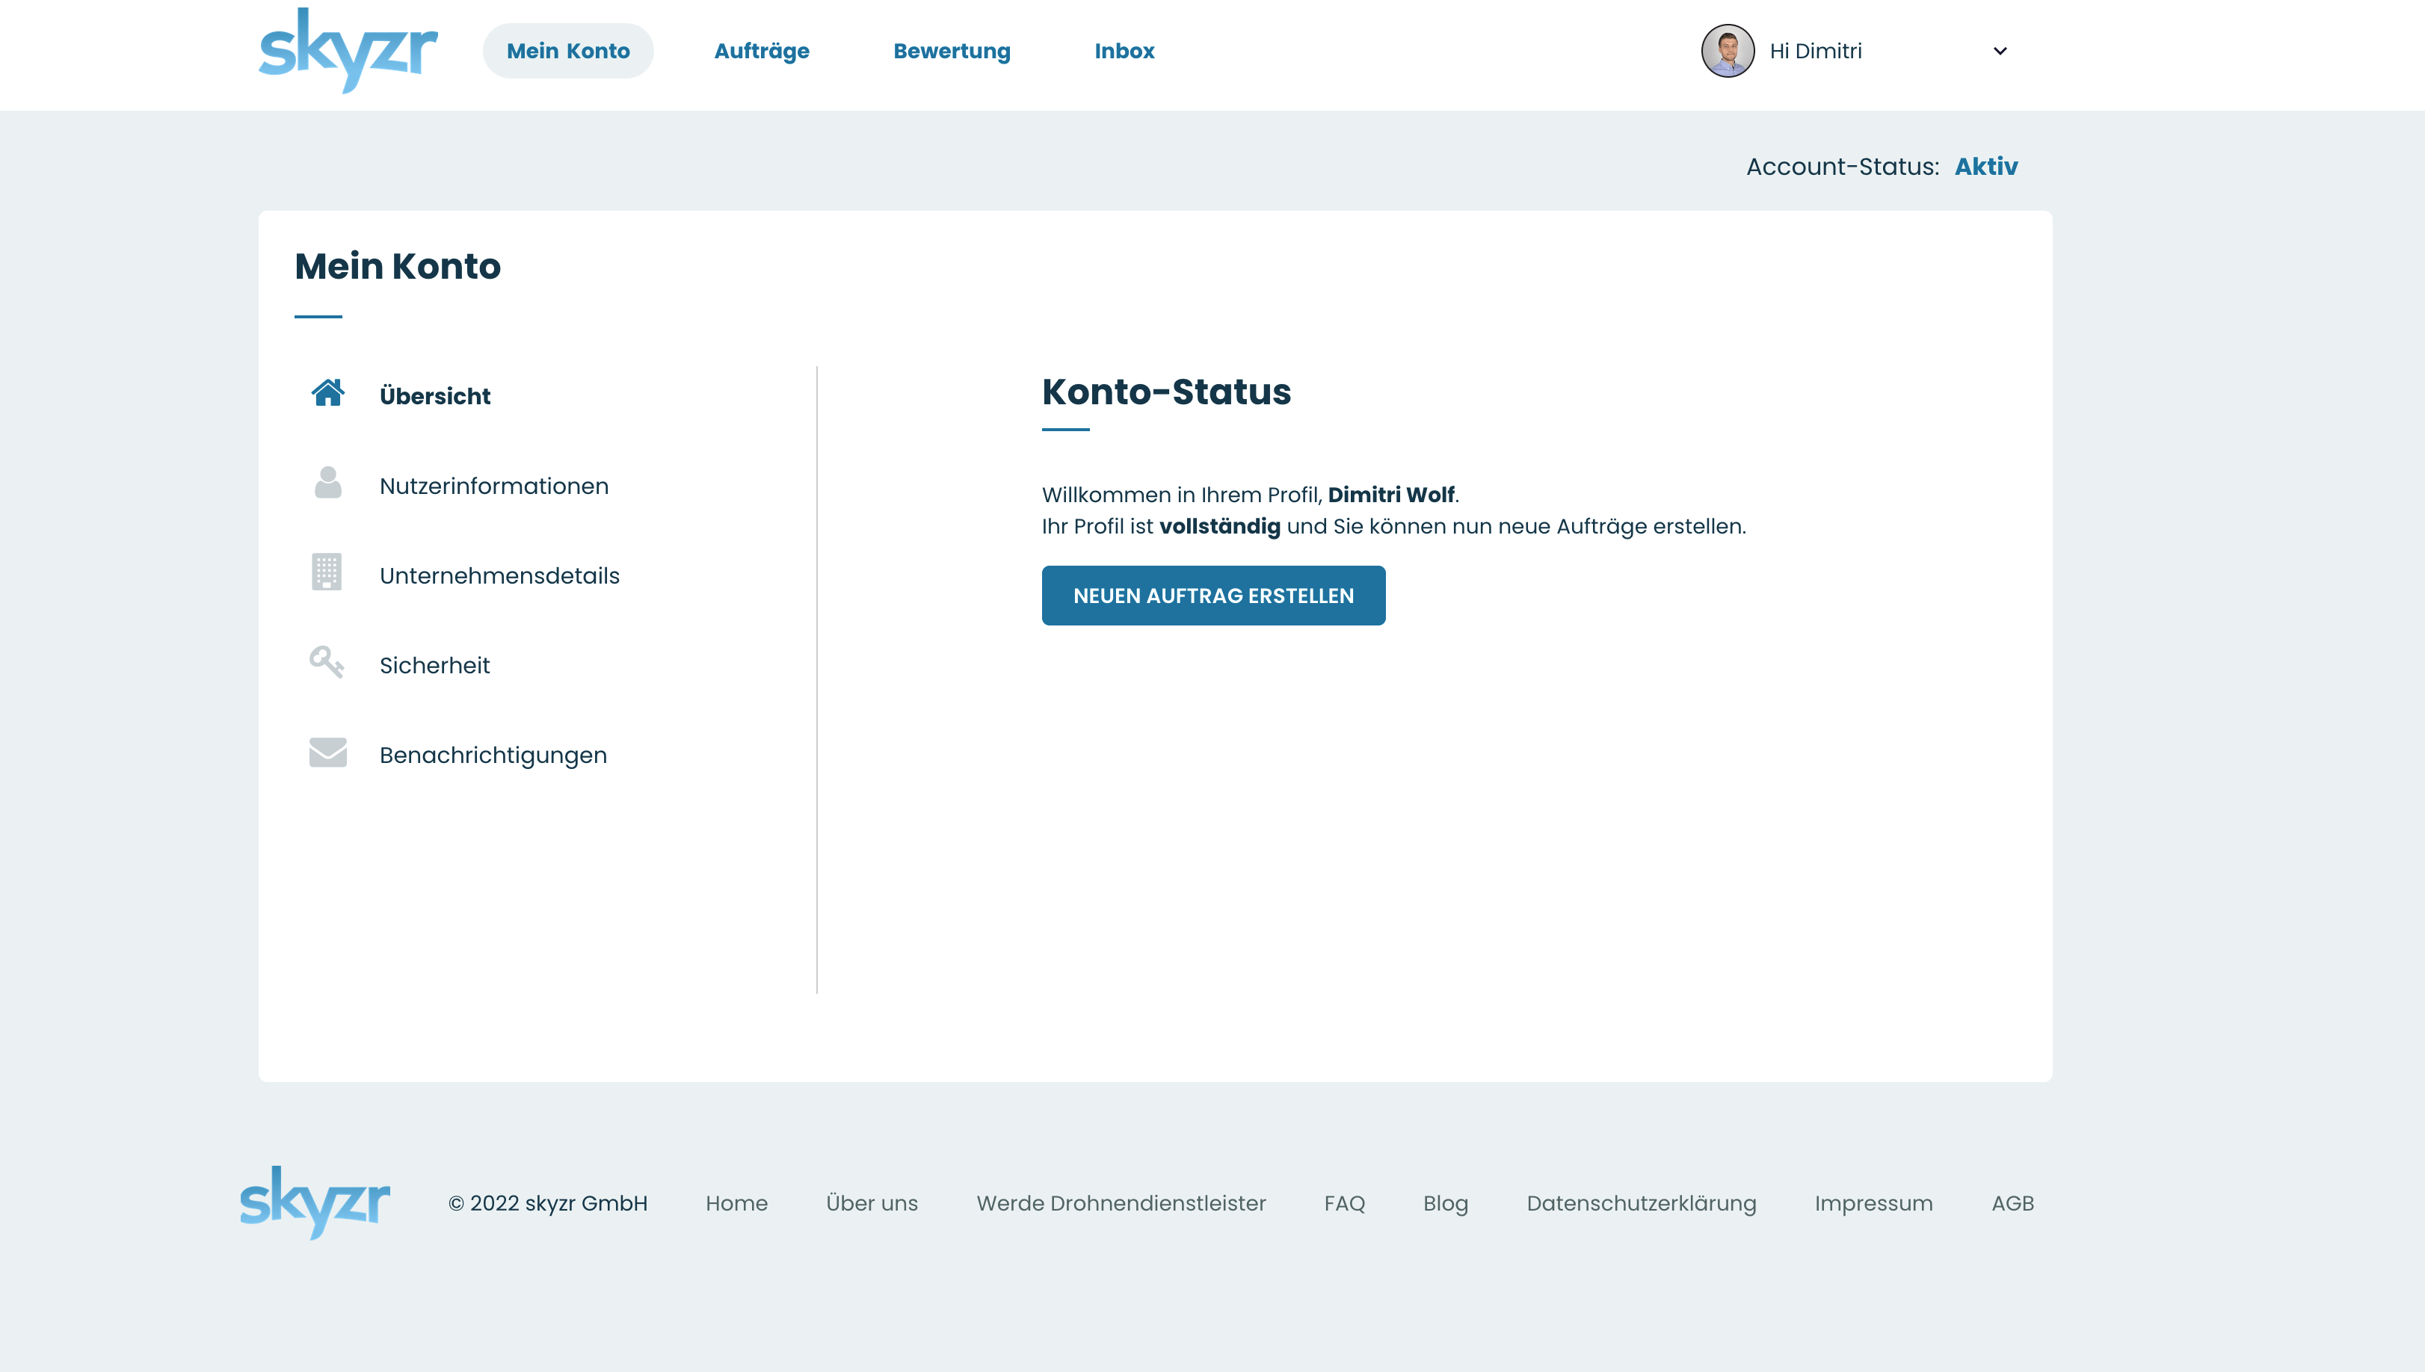Click the house icon beside Übersicht
Image resolution: width=2425 pixels, height=1372 pixels.
coord(327,393)
